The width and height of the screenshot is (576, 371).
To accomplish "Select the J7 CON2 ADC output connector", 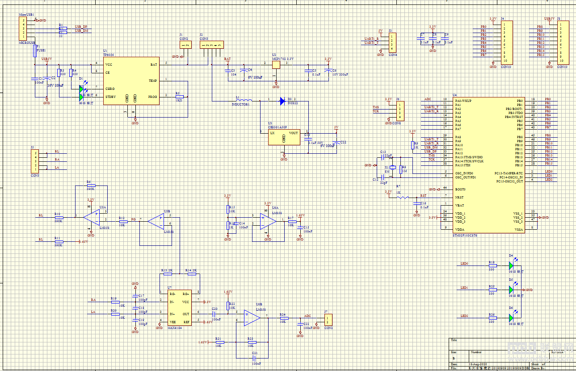I will [x=328, y=320].
